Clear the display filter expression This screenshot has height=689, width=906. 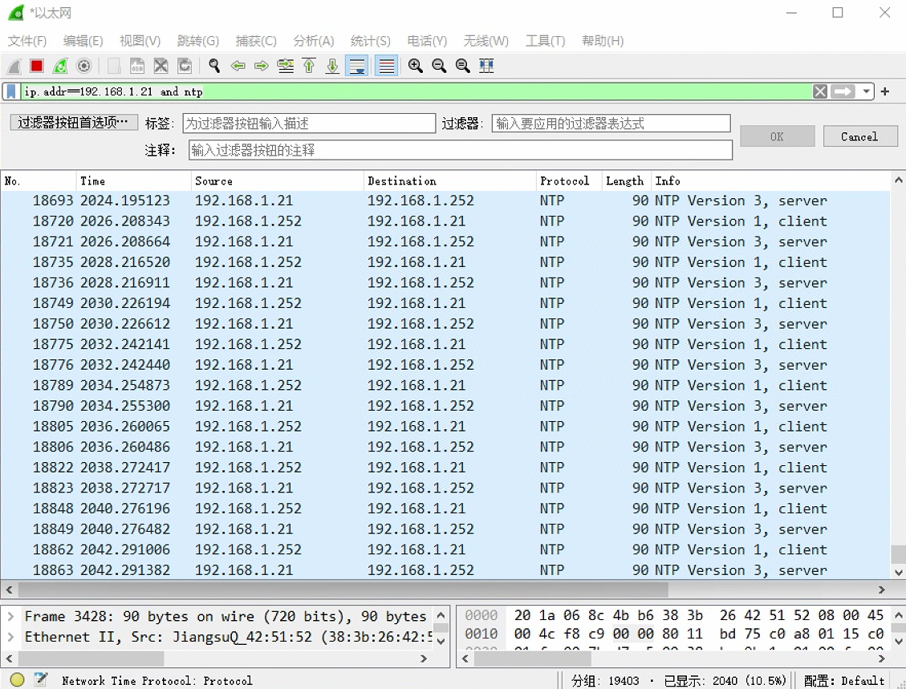(819, 91)
